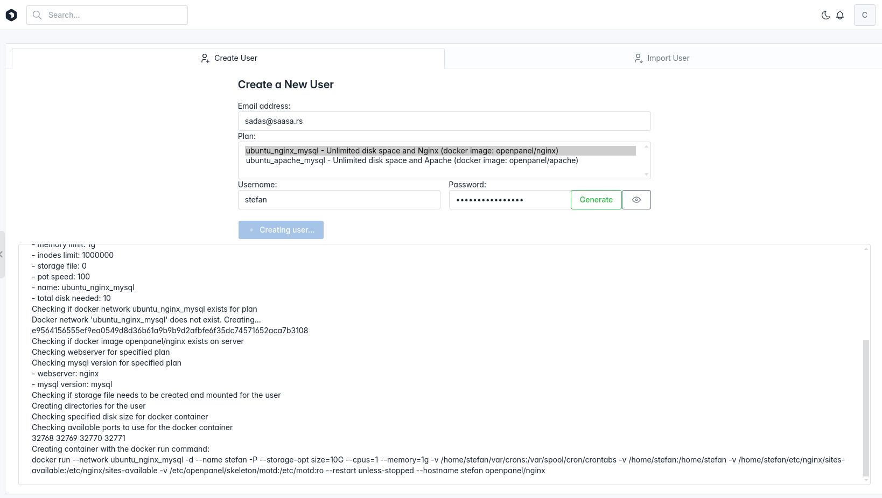The width and height of the screenshot is (882, 498).
Task: Click the 'Email address:' label
Action: pos(264,106)
